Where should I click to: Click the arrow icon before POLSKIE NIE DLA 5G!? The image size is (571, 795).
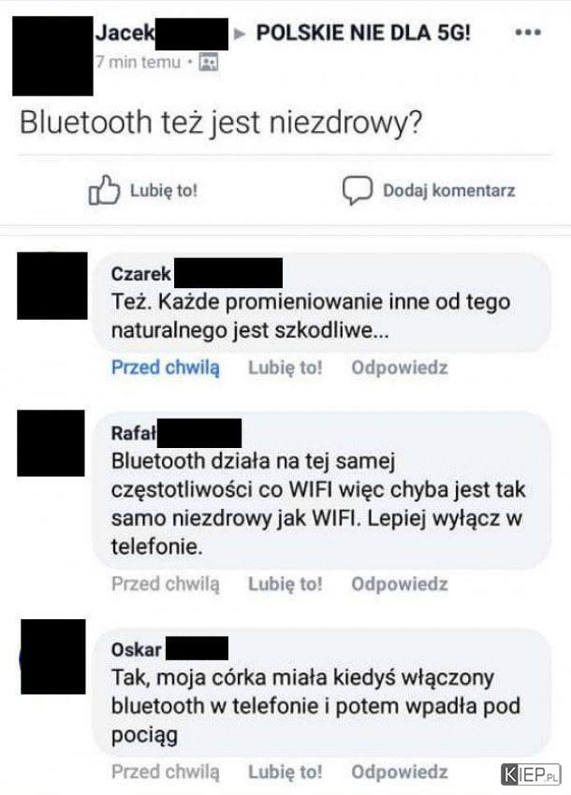click(240, 34)
